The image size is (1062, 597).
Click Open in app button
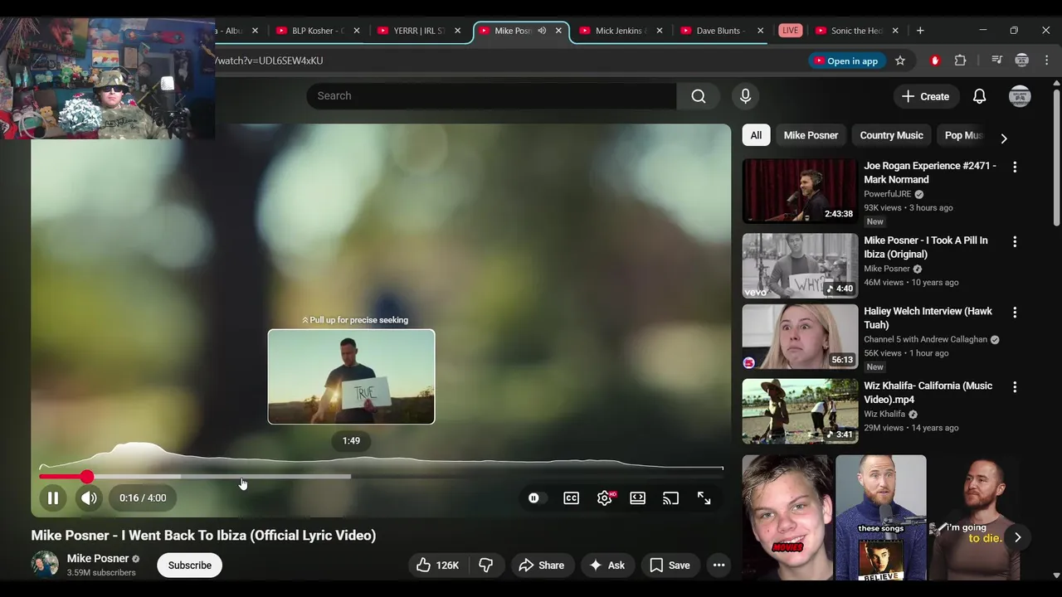coord(845,61)
